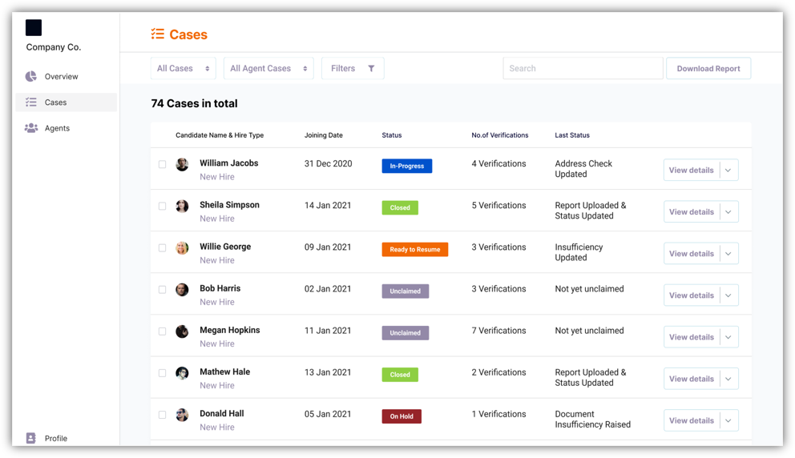Click the '74 Cases in total' heading
This screenshot has width=795, height=458.
(x=194, y=103)
